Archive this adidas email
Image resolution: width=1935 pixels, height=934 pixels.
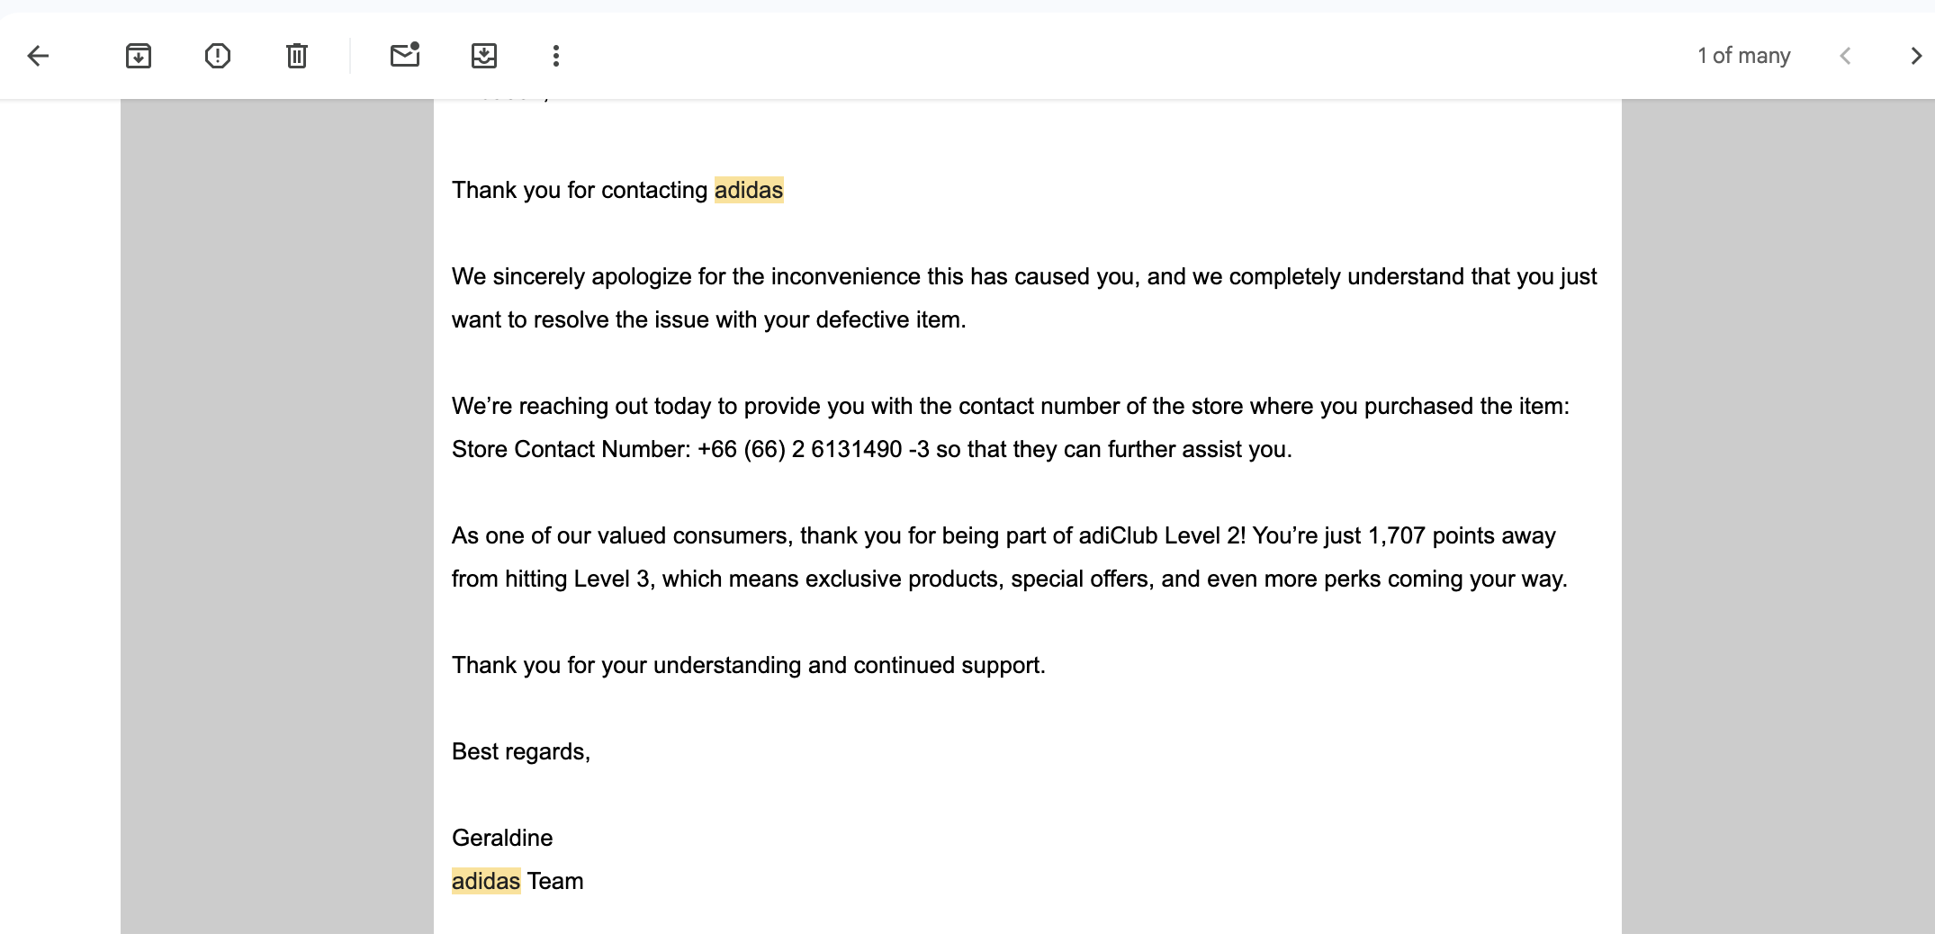tap(139, 56)
